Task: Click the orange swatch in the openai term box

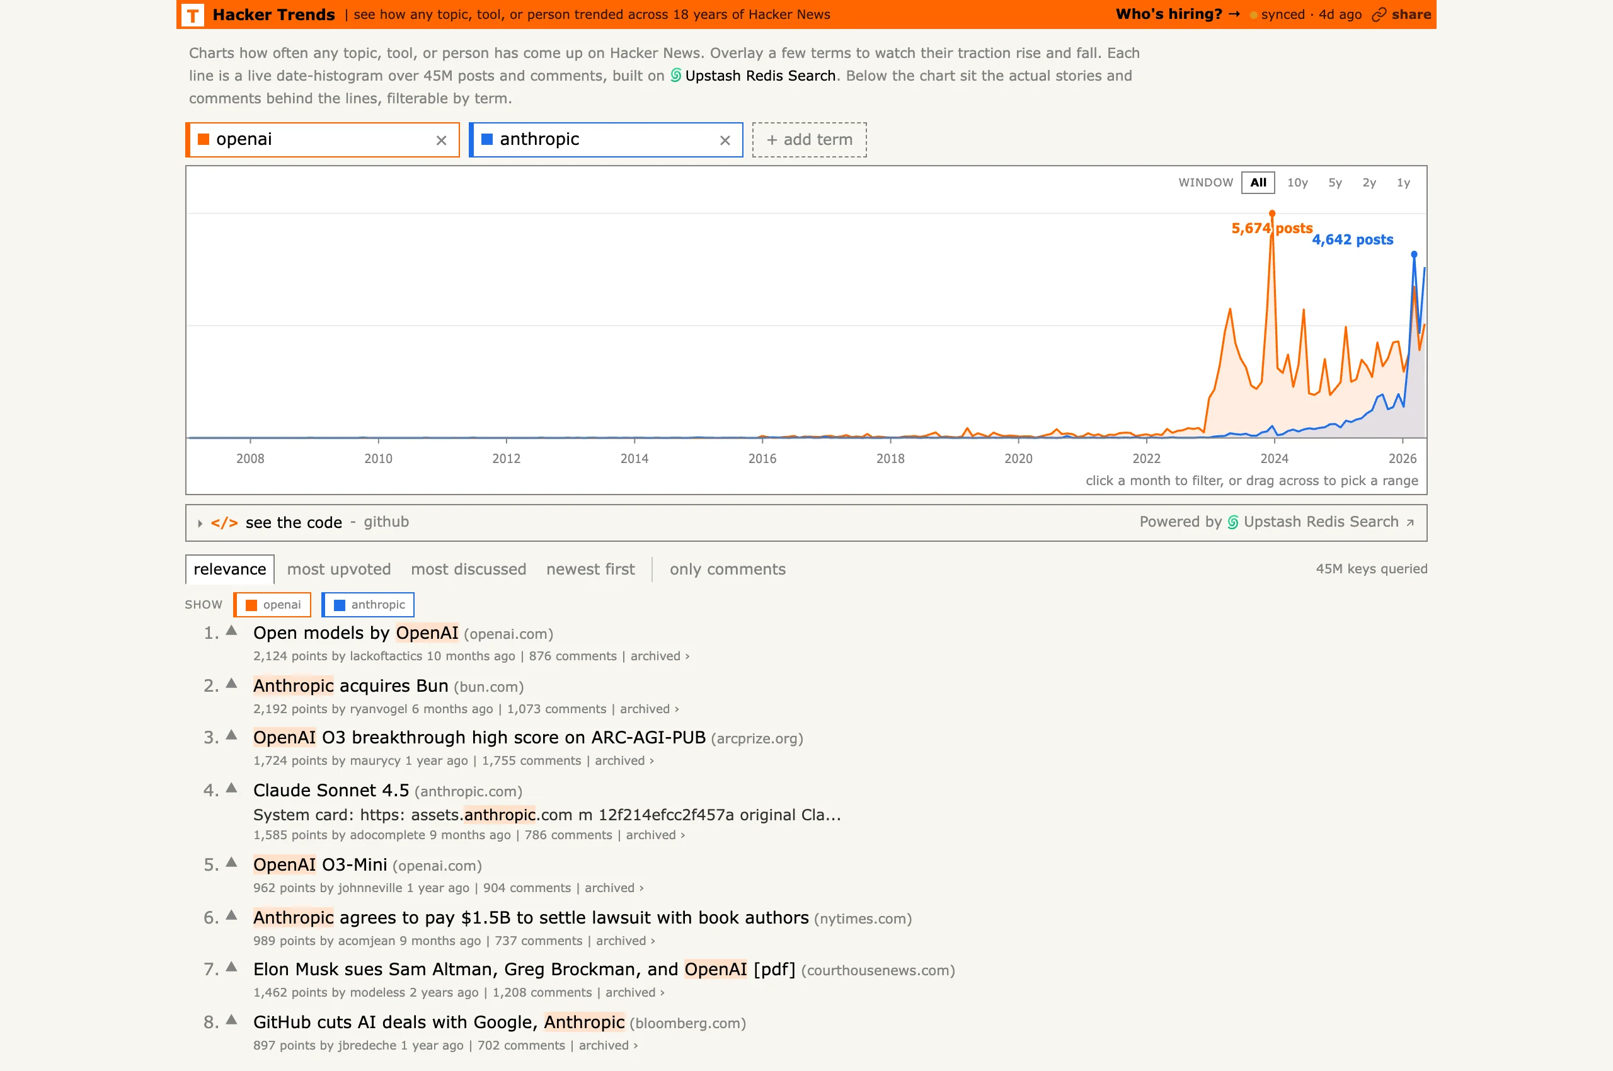Action: (203, 139)
